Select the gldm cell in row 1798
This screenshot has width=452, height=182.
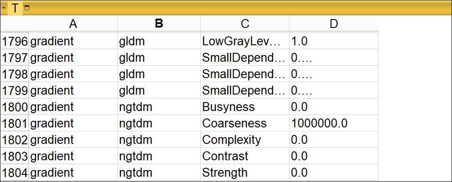(159, 74)
